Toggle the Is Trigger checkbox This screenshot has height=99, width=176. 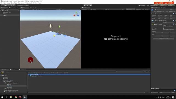[164, 28]
